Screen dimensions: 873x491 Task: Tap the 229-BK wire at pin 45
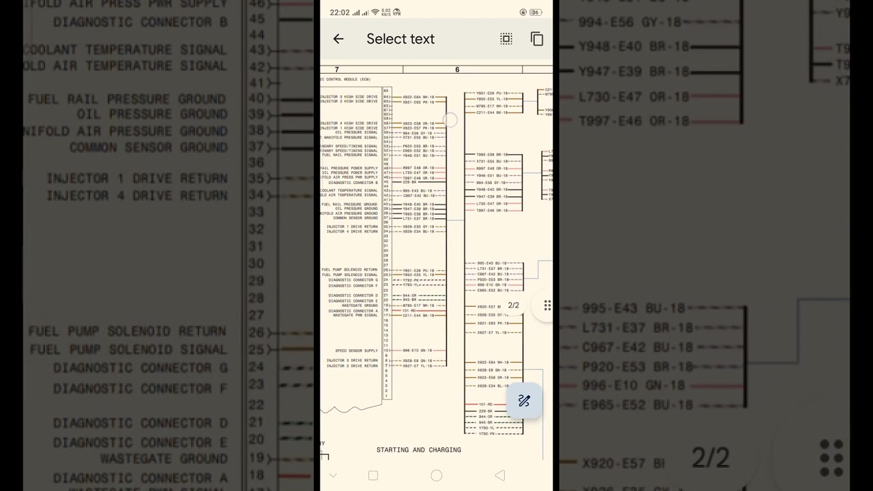(x=409, y=182)
